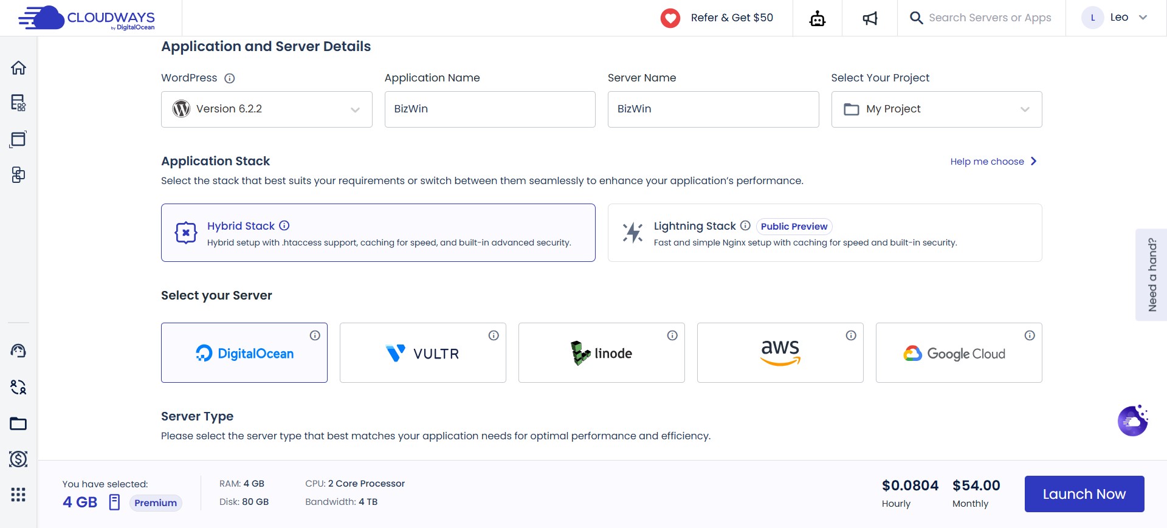Screen dimensions: 1167x528
Task: Open the floating cloud chat bubble icon
Action: pyautogui.click(x=1133, y=420)
